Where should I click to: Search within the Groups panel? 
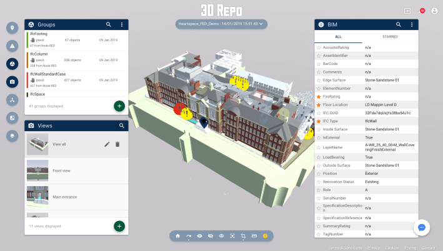click(x=109, y=24)
